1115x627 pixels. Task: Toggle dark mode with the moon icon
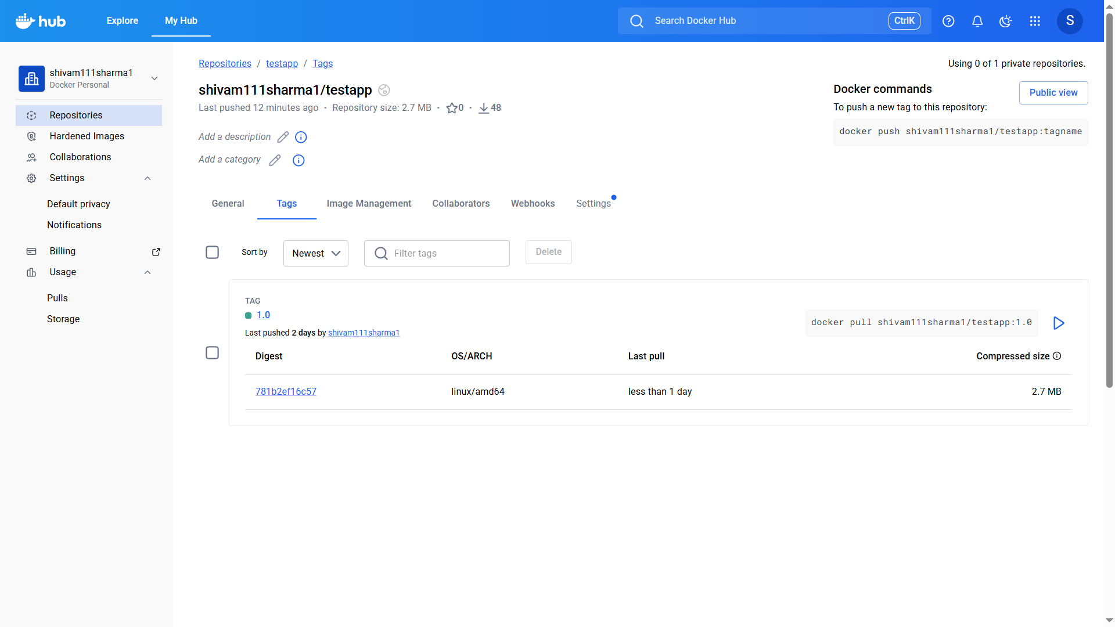[x=1005, y=21]
